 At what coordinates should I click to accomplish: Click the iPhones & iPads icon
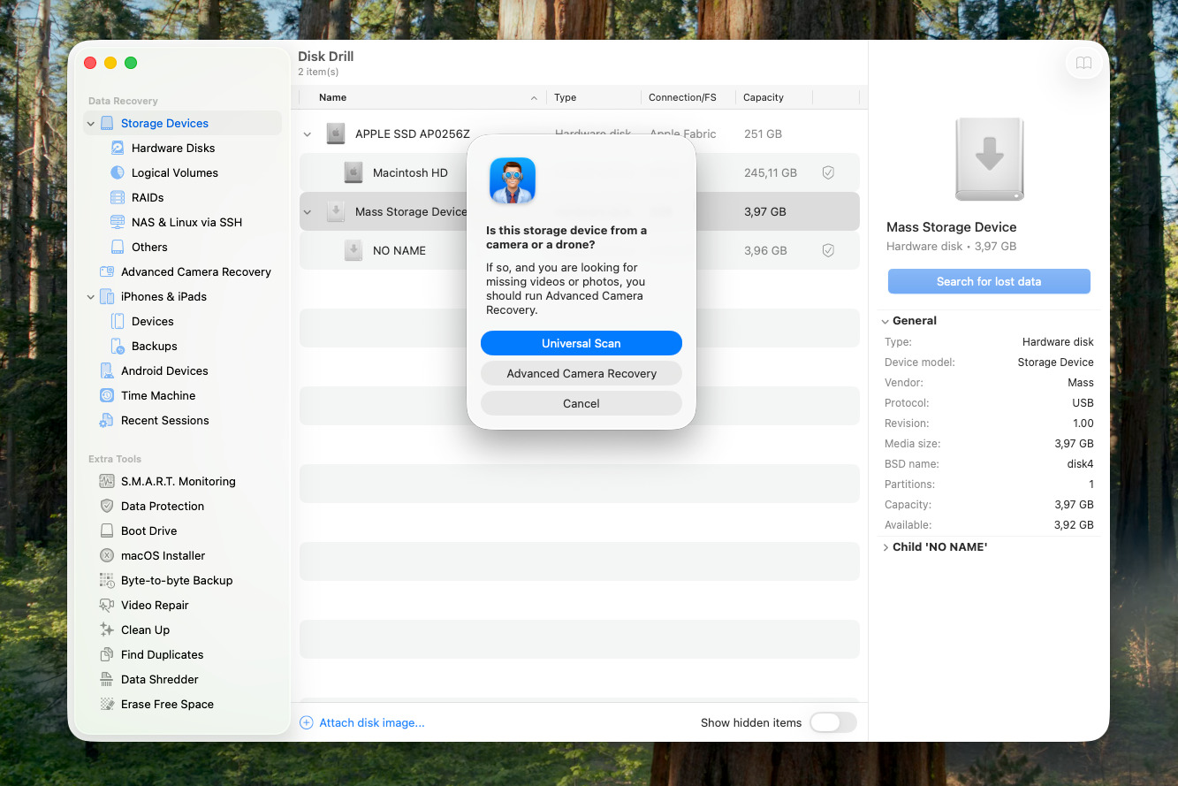point(107,296)
